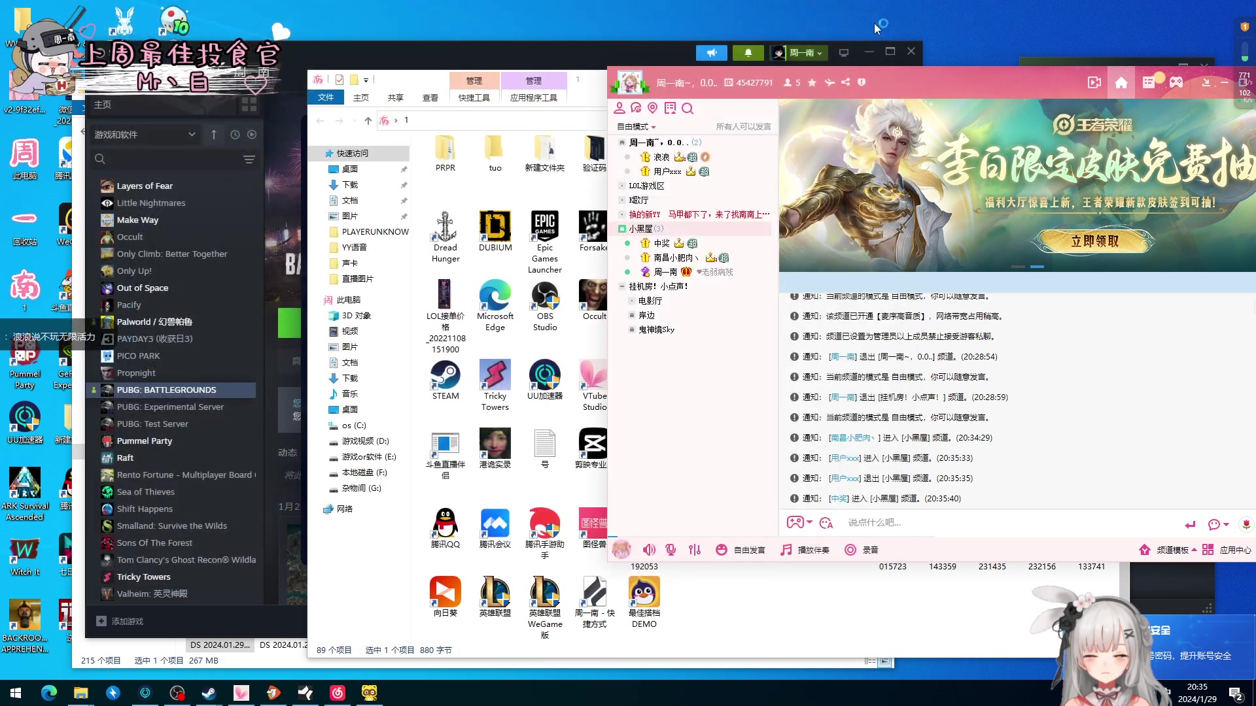The image size is (1256, 706).
Task: Click the speaker volume icon in YY toolbar
Action: tap(649, 550)
